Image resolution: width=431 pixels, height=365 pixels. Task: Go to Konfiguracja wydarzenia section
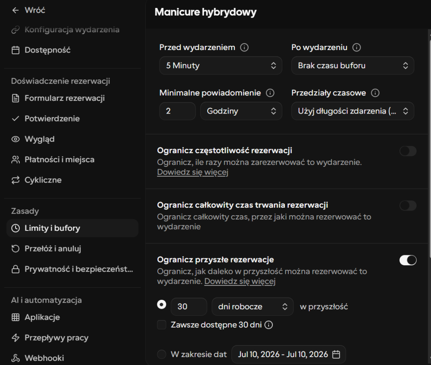point(72,30)
